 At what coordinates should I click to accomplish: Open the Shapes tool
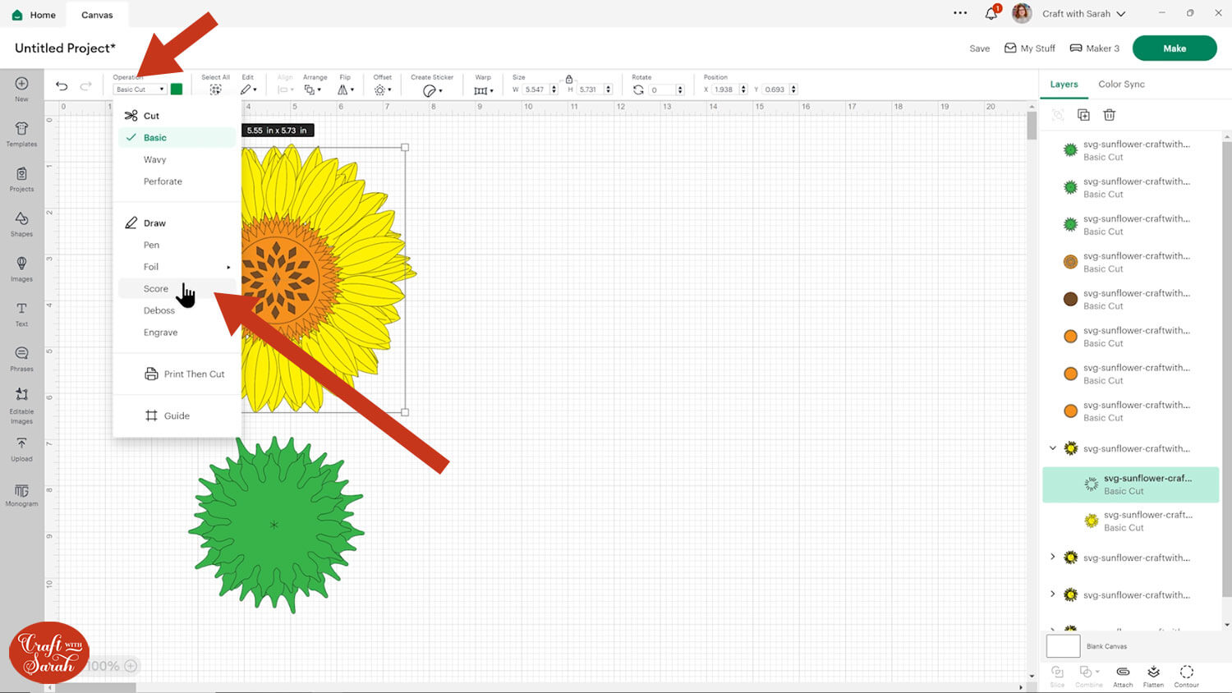coord(21,223)
